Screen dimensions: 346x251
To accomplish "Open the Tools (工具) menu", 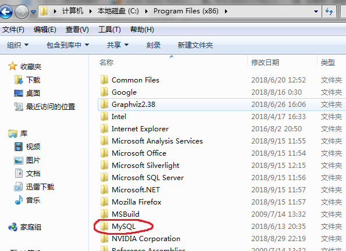I will [109, 29].
